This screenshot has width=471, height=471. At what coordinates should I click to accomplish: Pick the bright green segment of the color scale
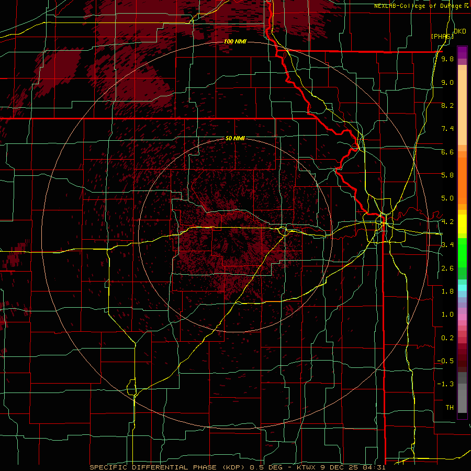pyautogui.click(x=462, y=253)
